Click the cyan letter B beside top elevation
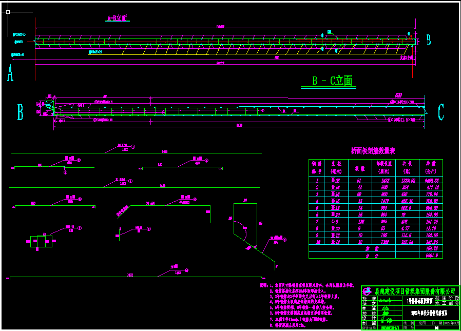 [429, 40]
